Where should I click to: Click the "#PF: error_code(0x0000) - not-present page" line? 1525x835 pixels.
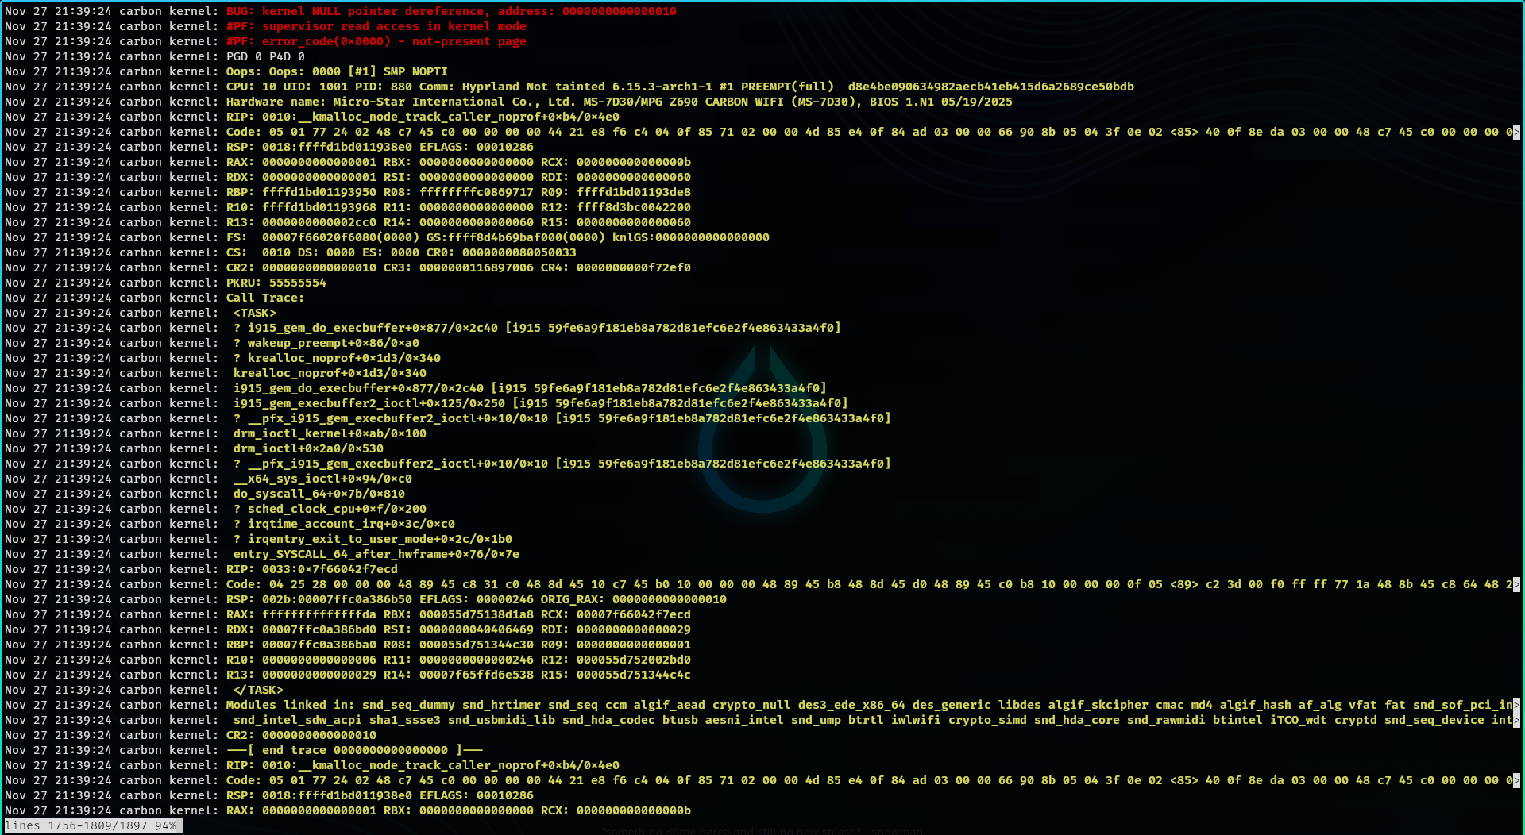point(376,42)
